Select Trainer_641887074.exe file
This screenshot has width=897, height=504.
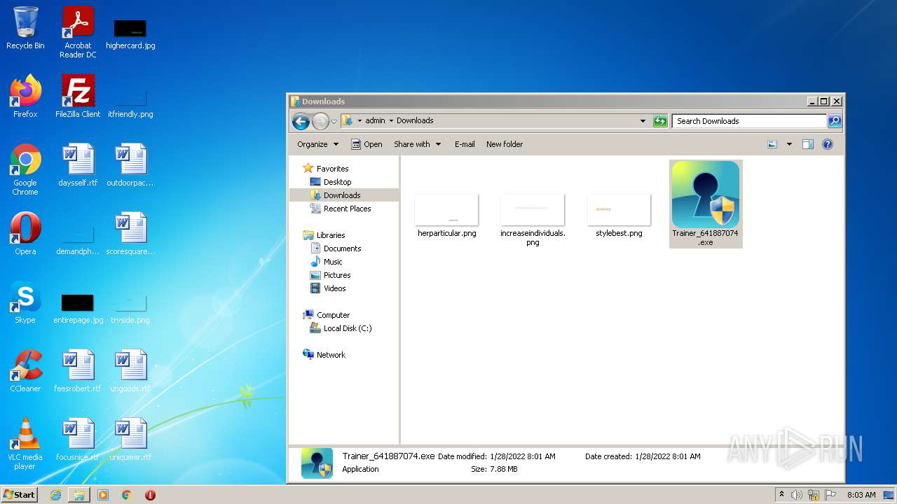click(706, 204)
